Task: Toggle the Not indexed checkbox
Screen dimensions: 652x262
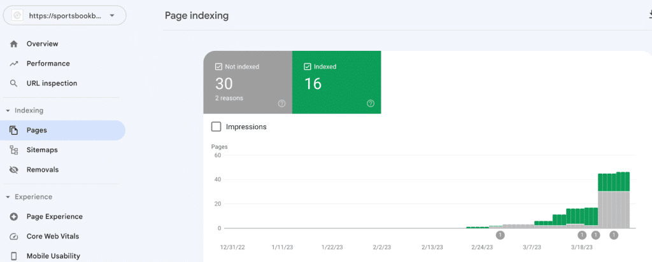Action: 219,66
